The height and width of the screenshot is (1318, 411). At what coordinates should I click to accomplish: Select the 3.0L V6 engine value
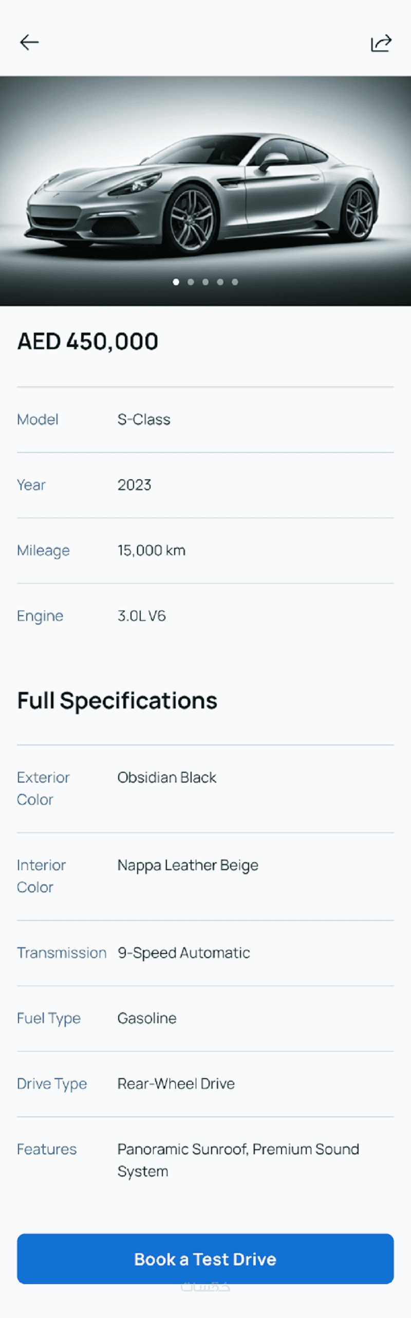pos(142,616)
